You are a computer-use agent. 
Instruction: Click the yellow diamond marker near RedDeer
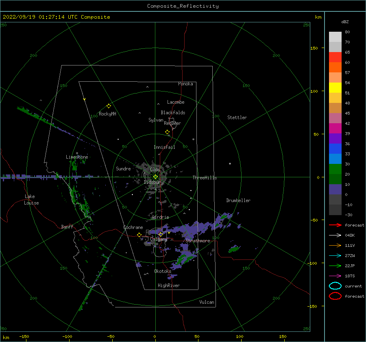[167, 132]
